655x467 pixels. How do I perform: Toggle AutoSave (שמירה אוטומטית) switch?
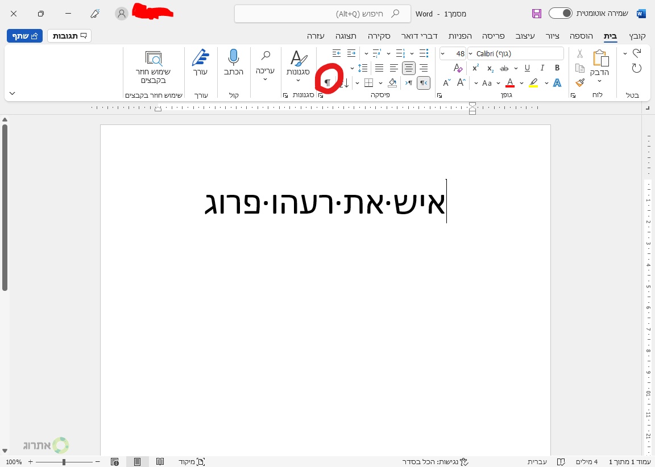[559, 14]
